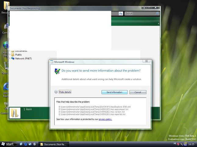Click the search magnifier icon
Screen dimensions: 197x147
pos(157,14)
